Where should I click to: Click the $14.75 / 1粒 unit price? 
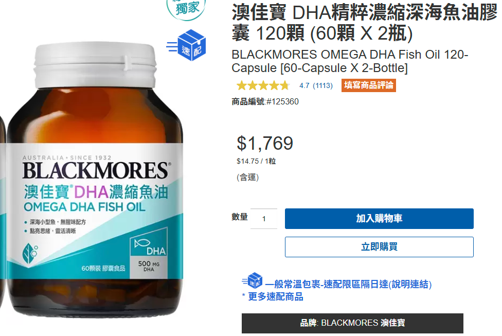pyautogui.click(x=256, y=161)
